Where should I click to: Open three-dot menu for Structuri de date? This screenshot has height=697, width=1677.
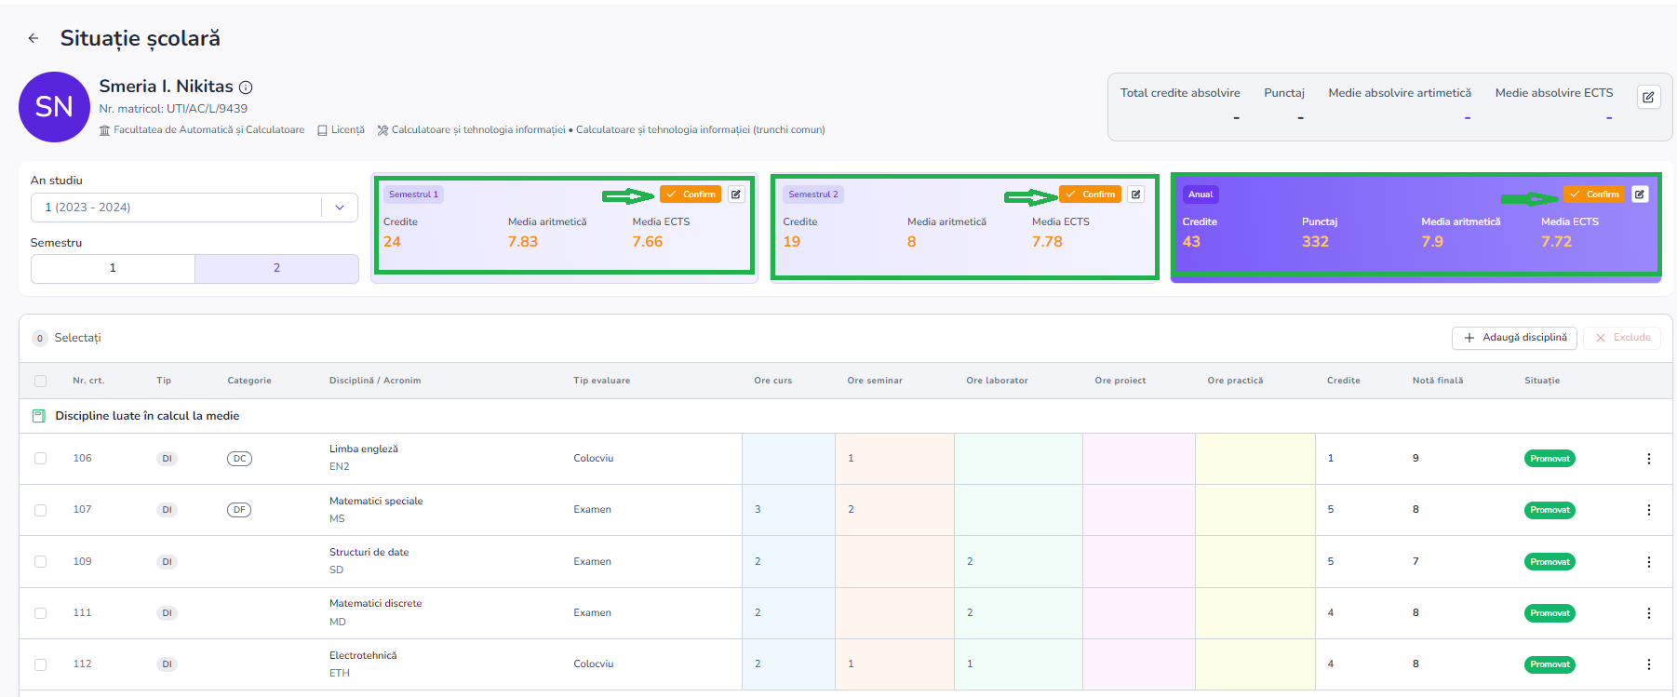(x=1648, y=562)
